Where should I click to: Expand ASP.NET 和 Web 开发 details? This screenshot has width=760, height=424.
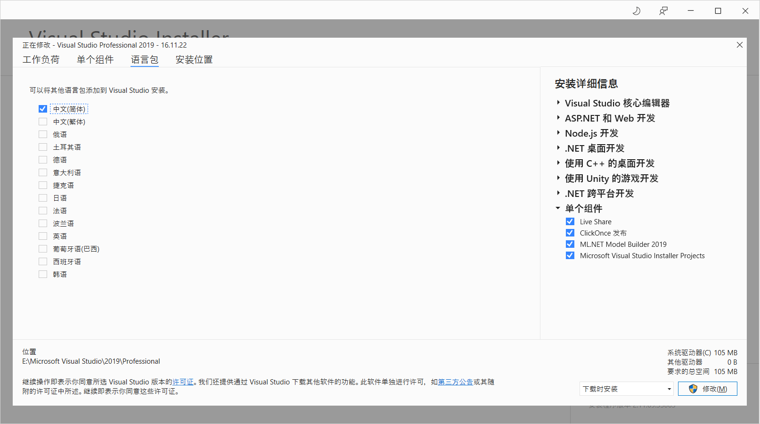(558, 118)
